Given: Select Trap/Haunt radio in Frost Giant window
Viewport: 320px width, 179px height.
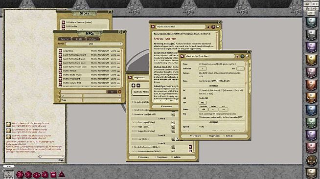Looking at the screenshot, I should click(x=213, y=136).
